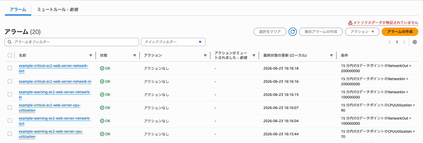The image size is (423, 143).
Task: Select checkbox for example-critical-ec2-web-server-cpu-utilization
Action: coord(10,107)
